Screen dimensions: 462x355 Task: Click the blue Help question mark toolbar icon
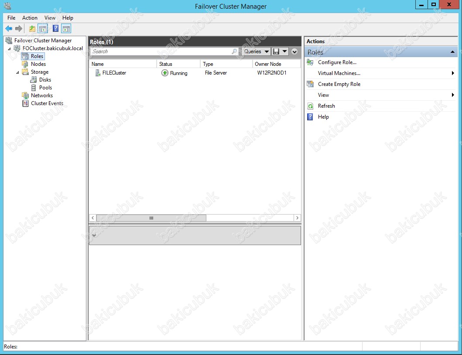(x=55, y=29)
